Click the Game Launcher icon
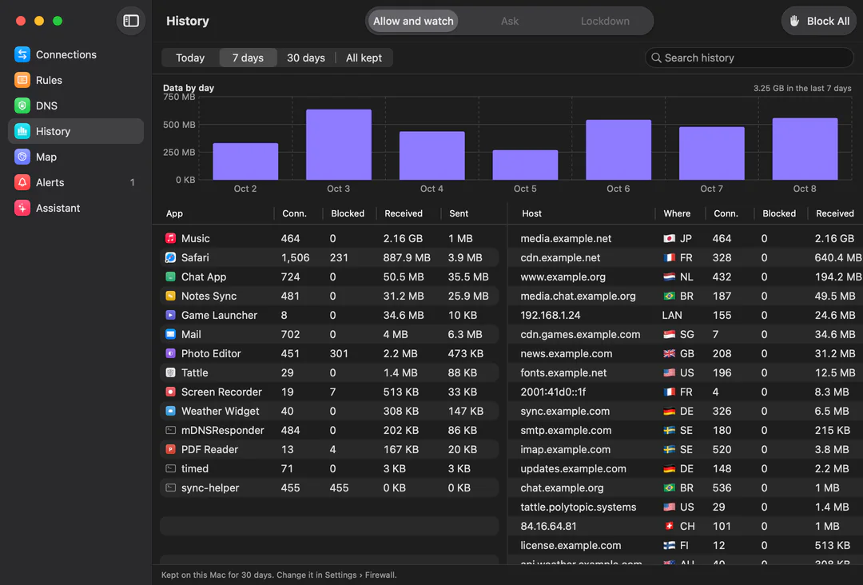The height and width of the screenshot is (585, 863). (x=171, y=316)
